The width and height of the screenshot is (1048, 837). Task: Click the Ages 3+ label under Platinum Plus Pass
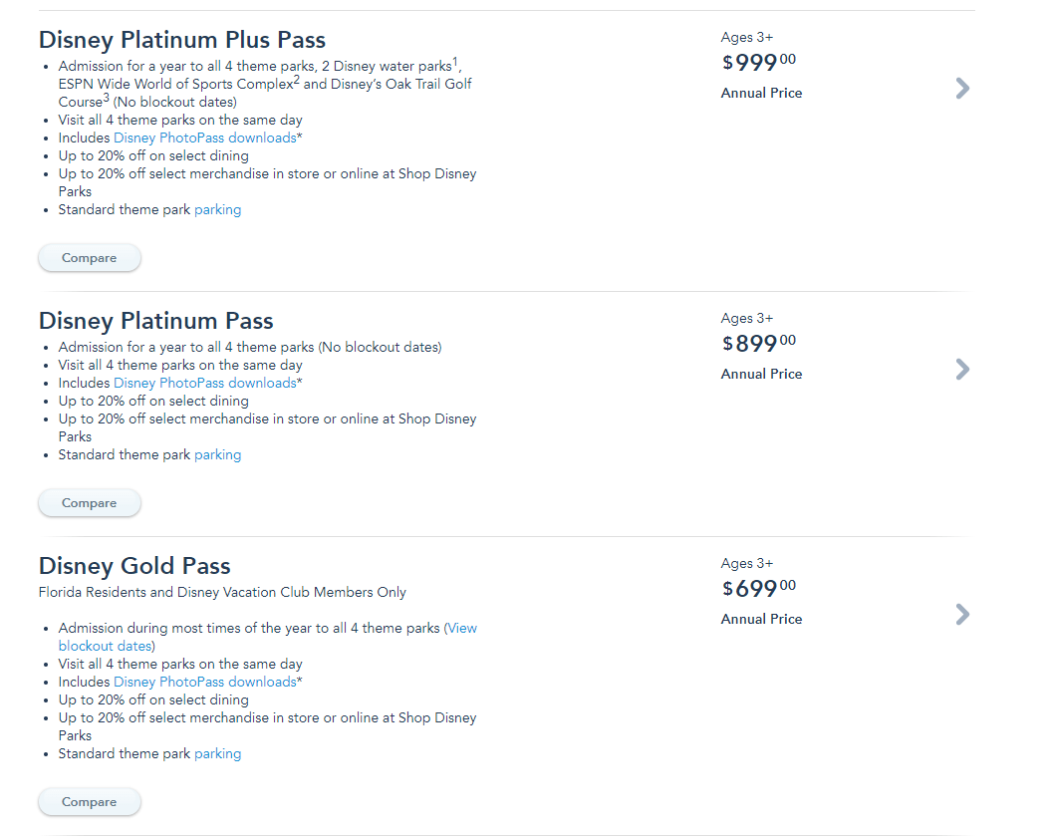(x=746, y=37)
